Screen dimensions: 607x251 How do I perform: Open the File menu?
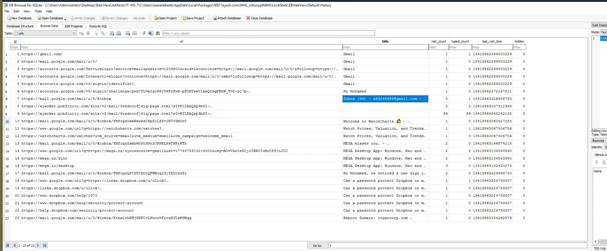(x=7, y=11)
